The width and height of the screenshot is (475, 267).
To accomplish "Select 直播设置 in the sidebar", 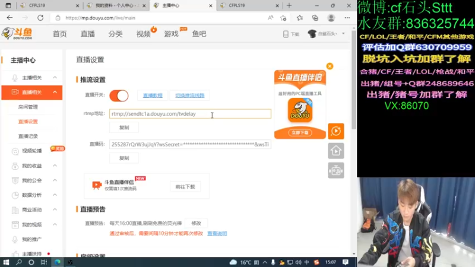I will click(28, 122).
